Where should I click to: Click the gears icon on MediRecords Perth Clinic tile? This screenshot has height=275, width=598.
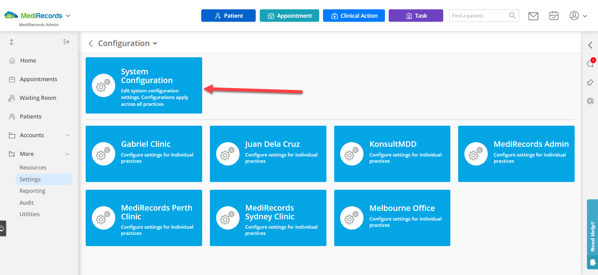click(103, 218)
